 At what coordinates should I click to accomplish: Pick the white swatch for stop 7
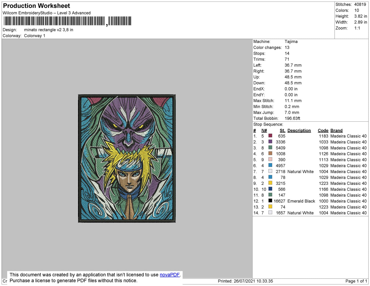point(270,171)
